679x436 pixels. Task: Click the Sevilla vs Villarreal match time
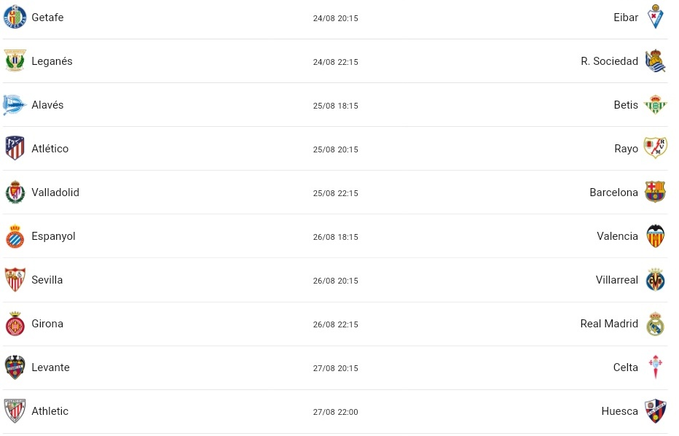click(x=336, y=281)
